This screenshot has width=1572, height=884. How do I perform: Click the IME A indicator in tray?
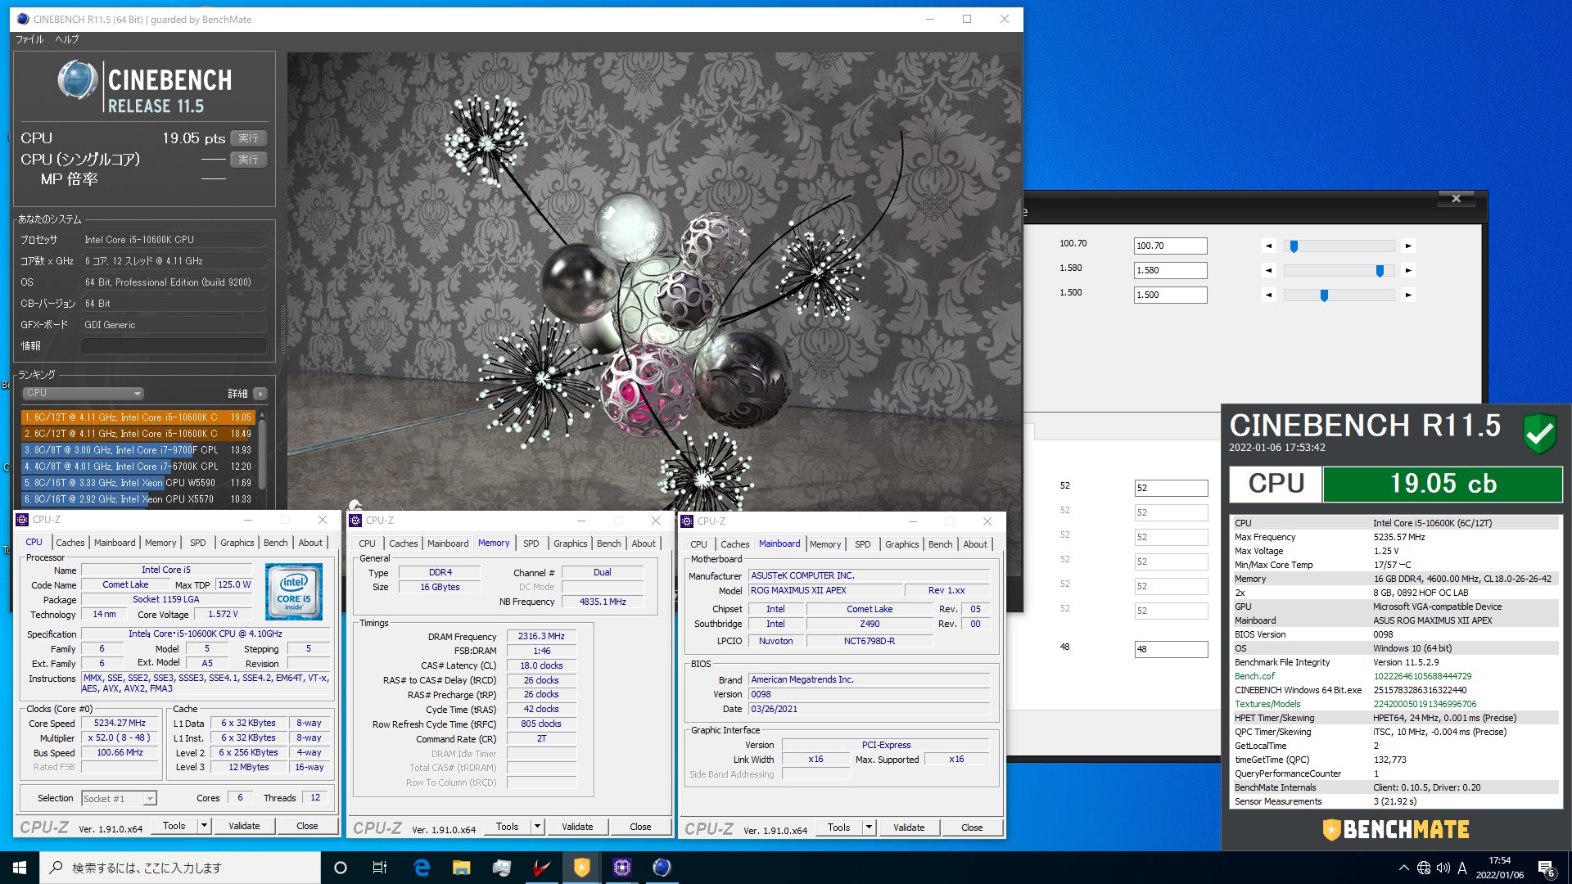click(x=1462, y=868)
